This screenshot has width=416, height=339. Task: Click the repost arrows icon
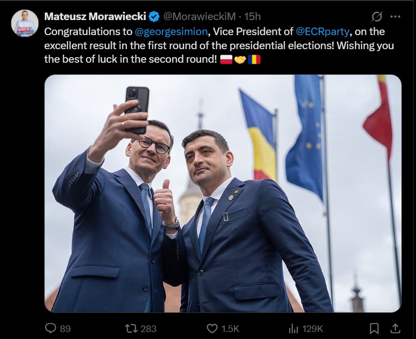tap(131, 328)
